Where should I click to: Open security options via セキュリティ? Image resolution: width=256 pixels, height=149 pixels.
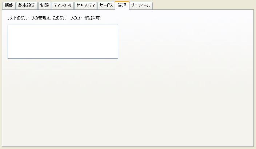85,5
